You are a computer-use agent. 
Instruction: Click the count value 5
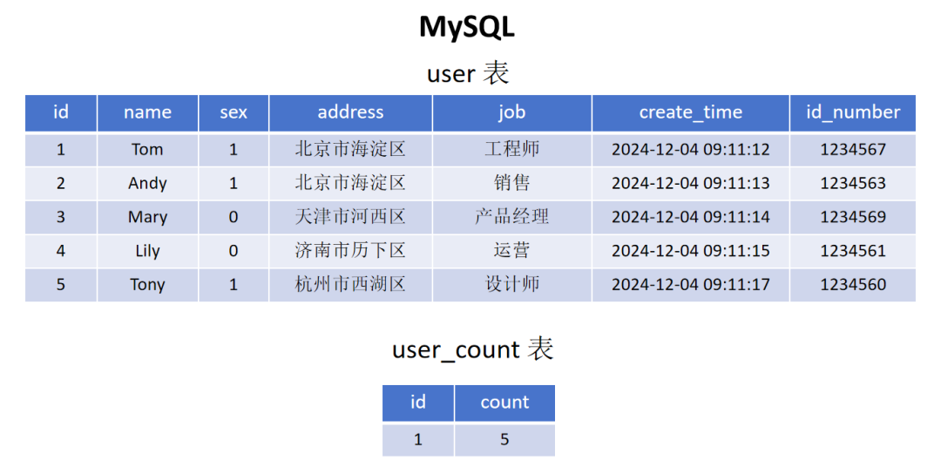[x=504, y=440]
